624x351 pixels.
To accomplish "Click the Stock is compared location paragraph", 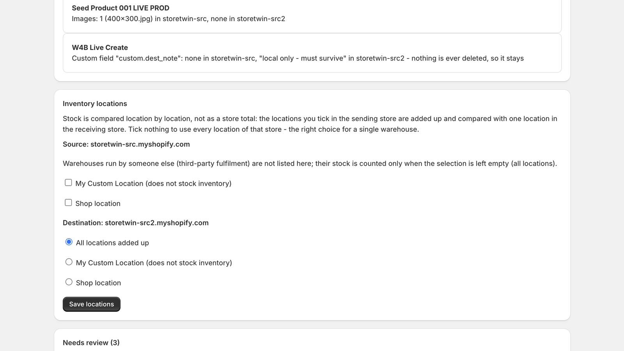I will [310, 124].
